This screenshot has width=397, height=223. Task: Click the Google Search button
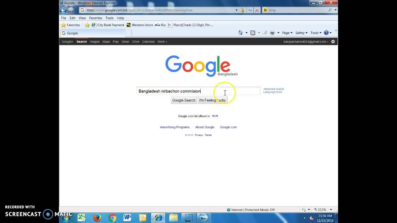(184, 100)
